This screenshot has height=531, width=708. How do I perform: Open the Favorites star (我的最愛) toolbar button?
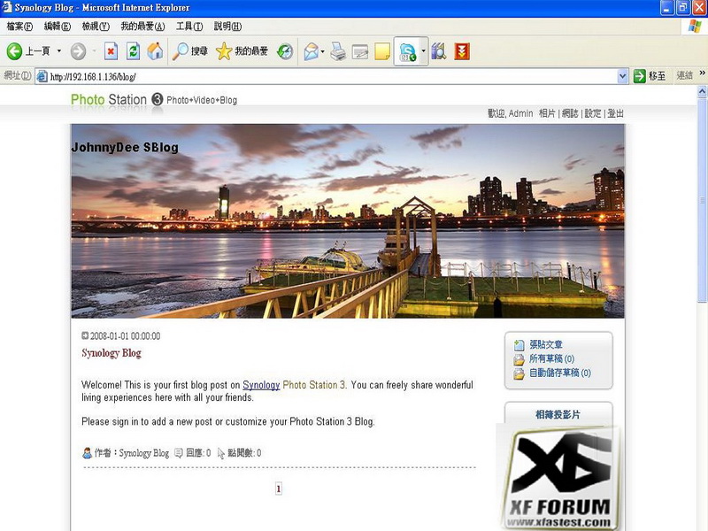pos(242,51)
